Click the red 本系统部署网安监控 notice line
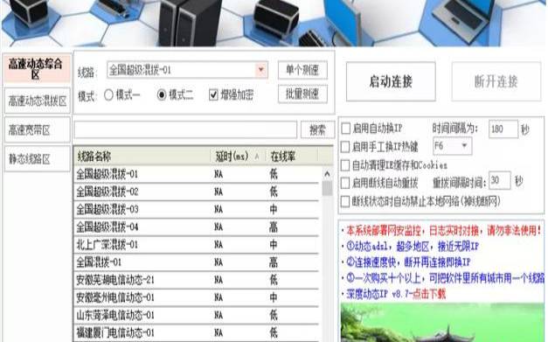Viewport: 548px width, 342px height. [x=444, y=230]
